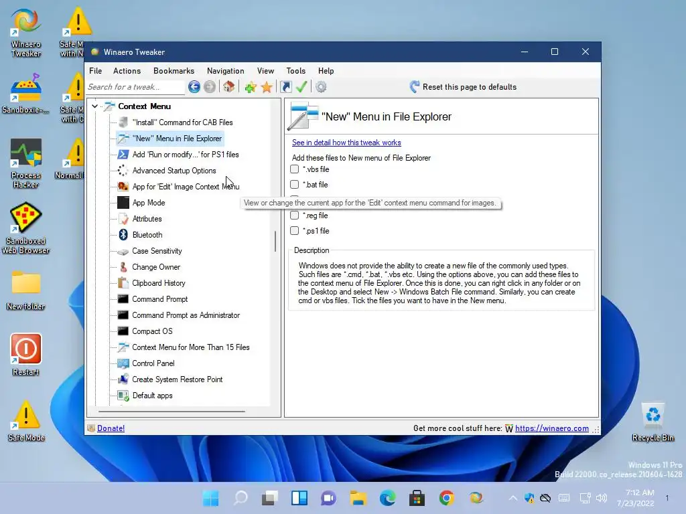686x514 pixels.
Task: Open Compact OS tweak
Action: pyautogui.click(x=152, y=331)
